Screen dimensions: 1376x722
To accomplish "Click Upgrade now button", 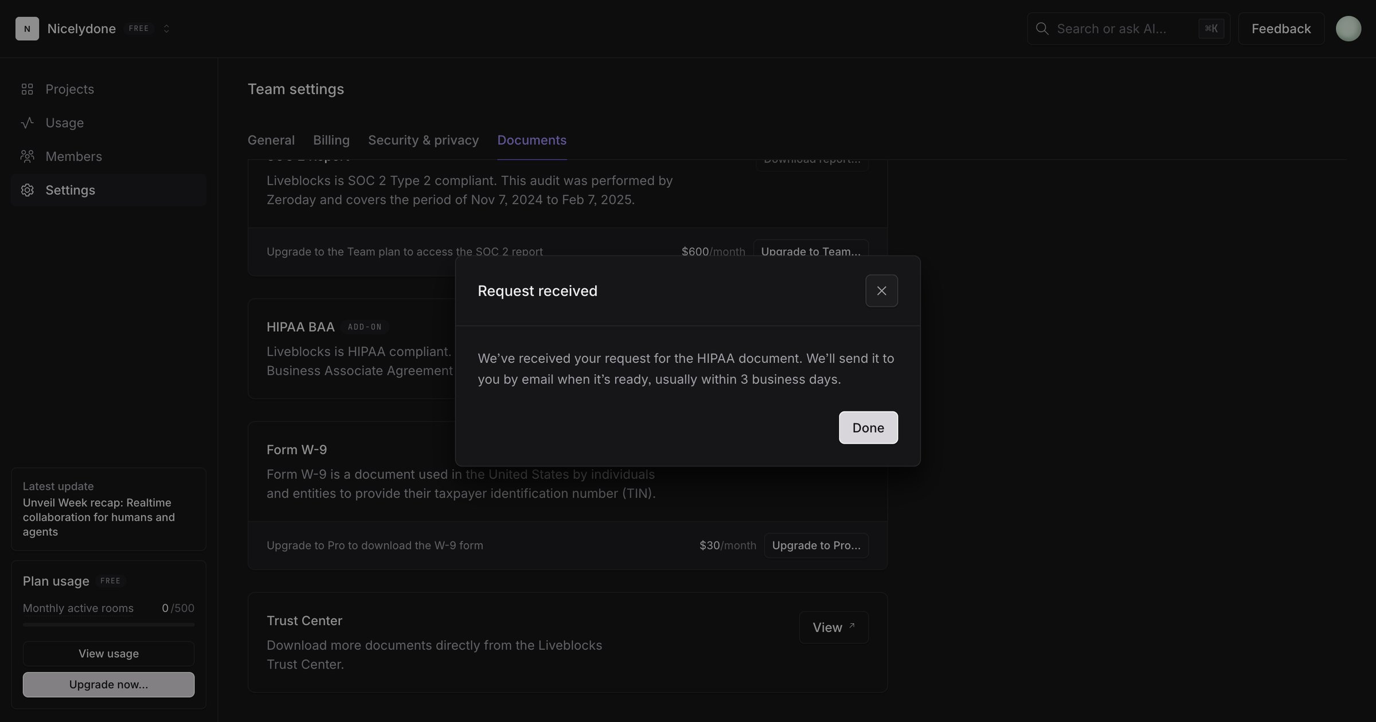I will [x=108, y=685].
